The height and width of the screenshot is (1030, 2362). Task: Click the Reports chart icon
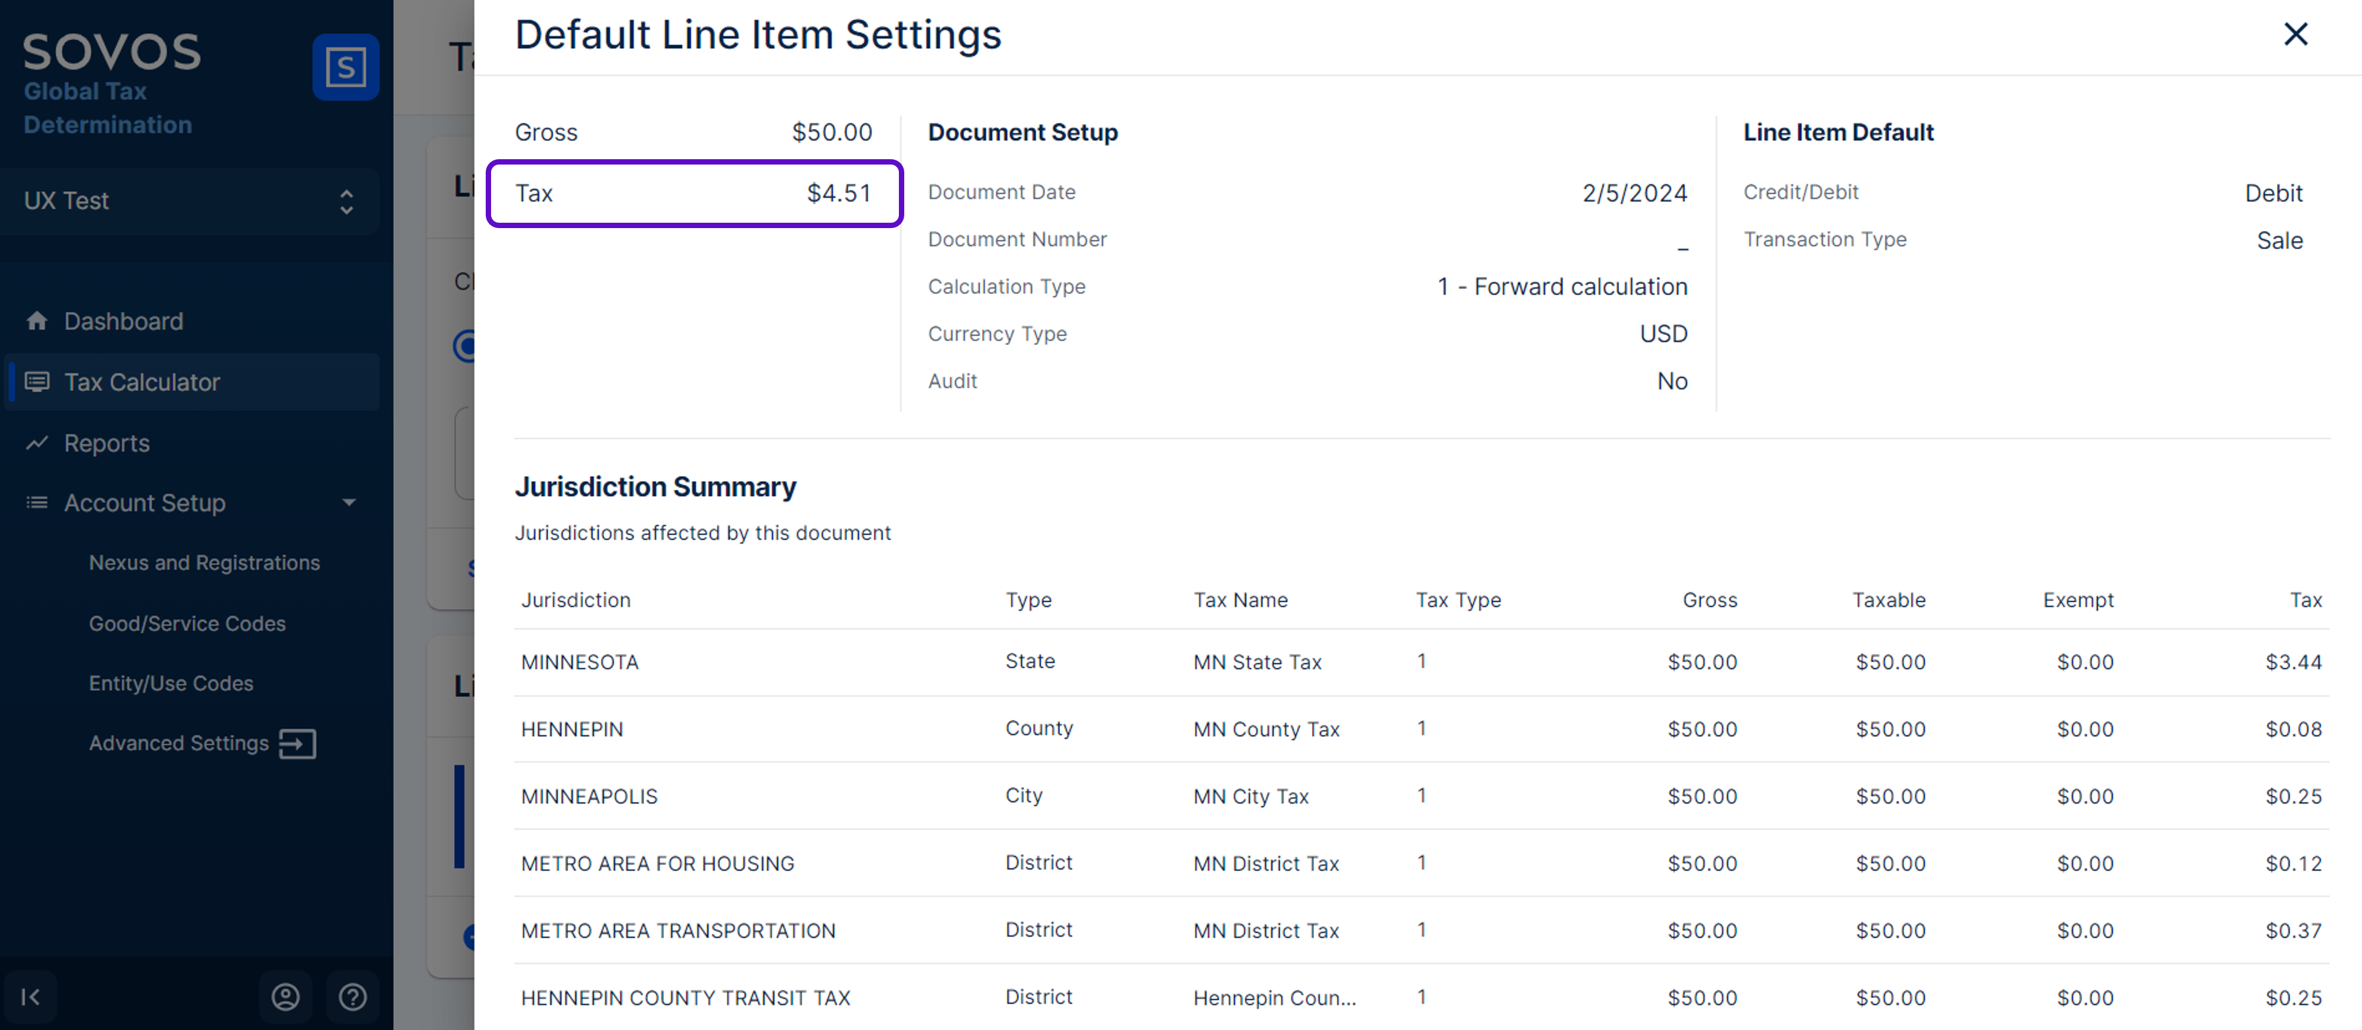37,444
